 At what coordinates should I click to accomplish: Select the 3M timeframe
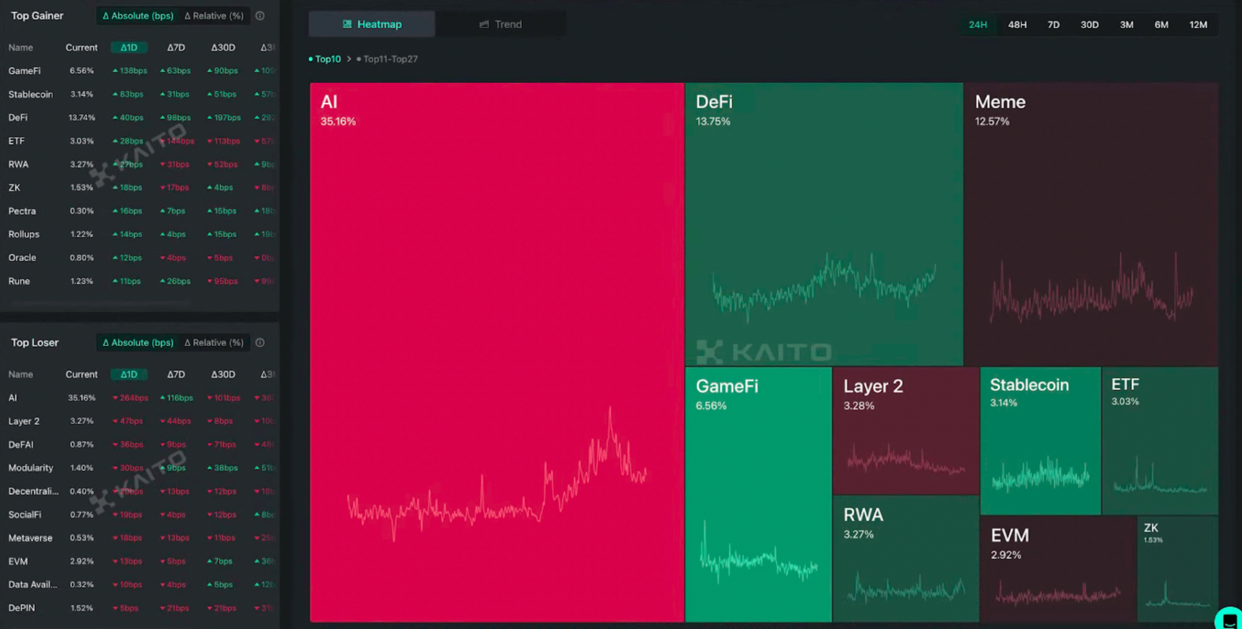[1126, 25]
